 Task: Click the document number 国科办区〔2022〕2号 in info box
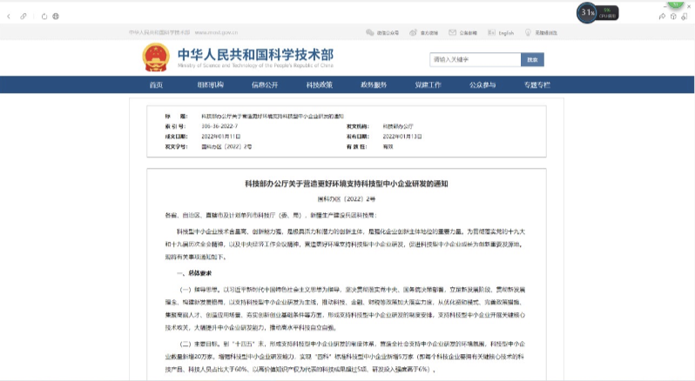226,147
